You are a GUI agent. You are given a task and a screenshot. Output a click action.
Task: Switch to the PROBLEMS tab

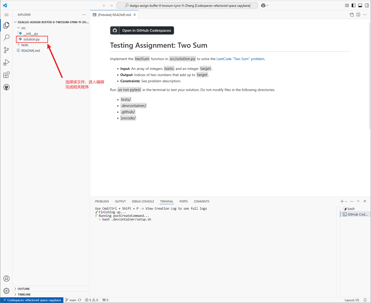(102, 201)
